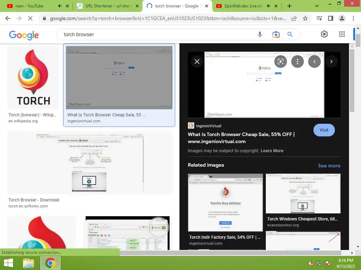Viewport: 361px width, 270px height.
Task: Click the browser back arrow
Action: click(x=8, y=18)
